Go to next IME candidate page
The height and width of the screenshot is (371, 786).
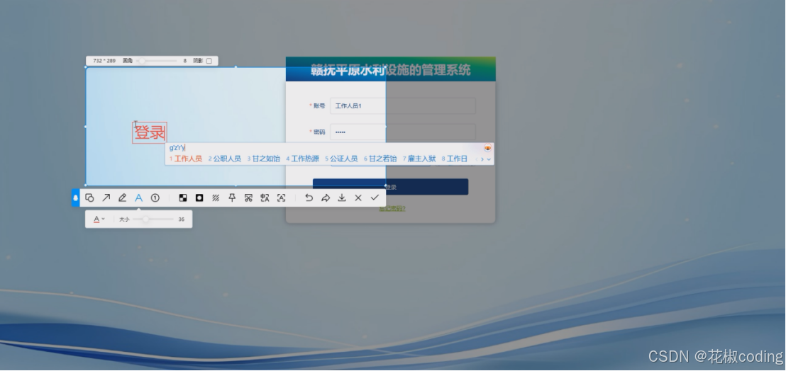(482, 159)
